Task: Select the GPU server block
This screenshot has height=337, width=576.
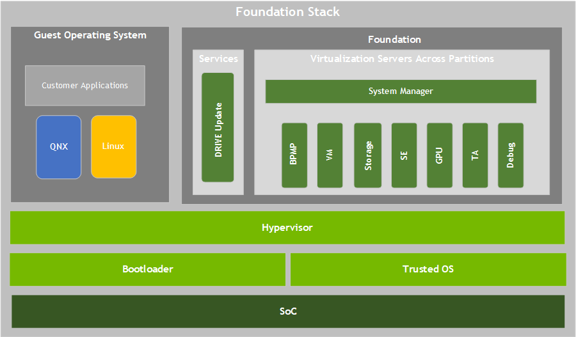Action: tap(439, 155)
